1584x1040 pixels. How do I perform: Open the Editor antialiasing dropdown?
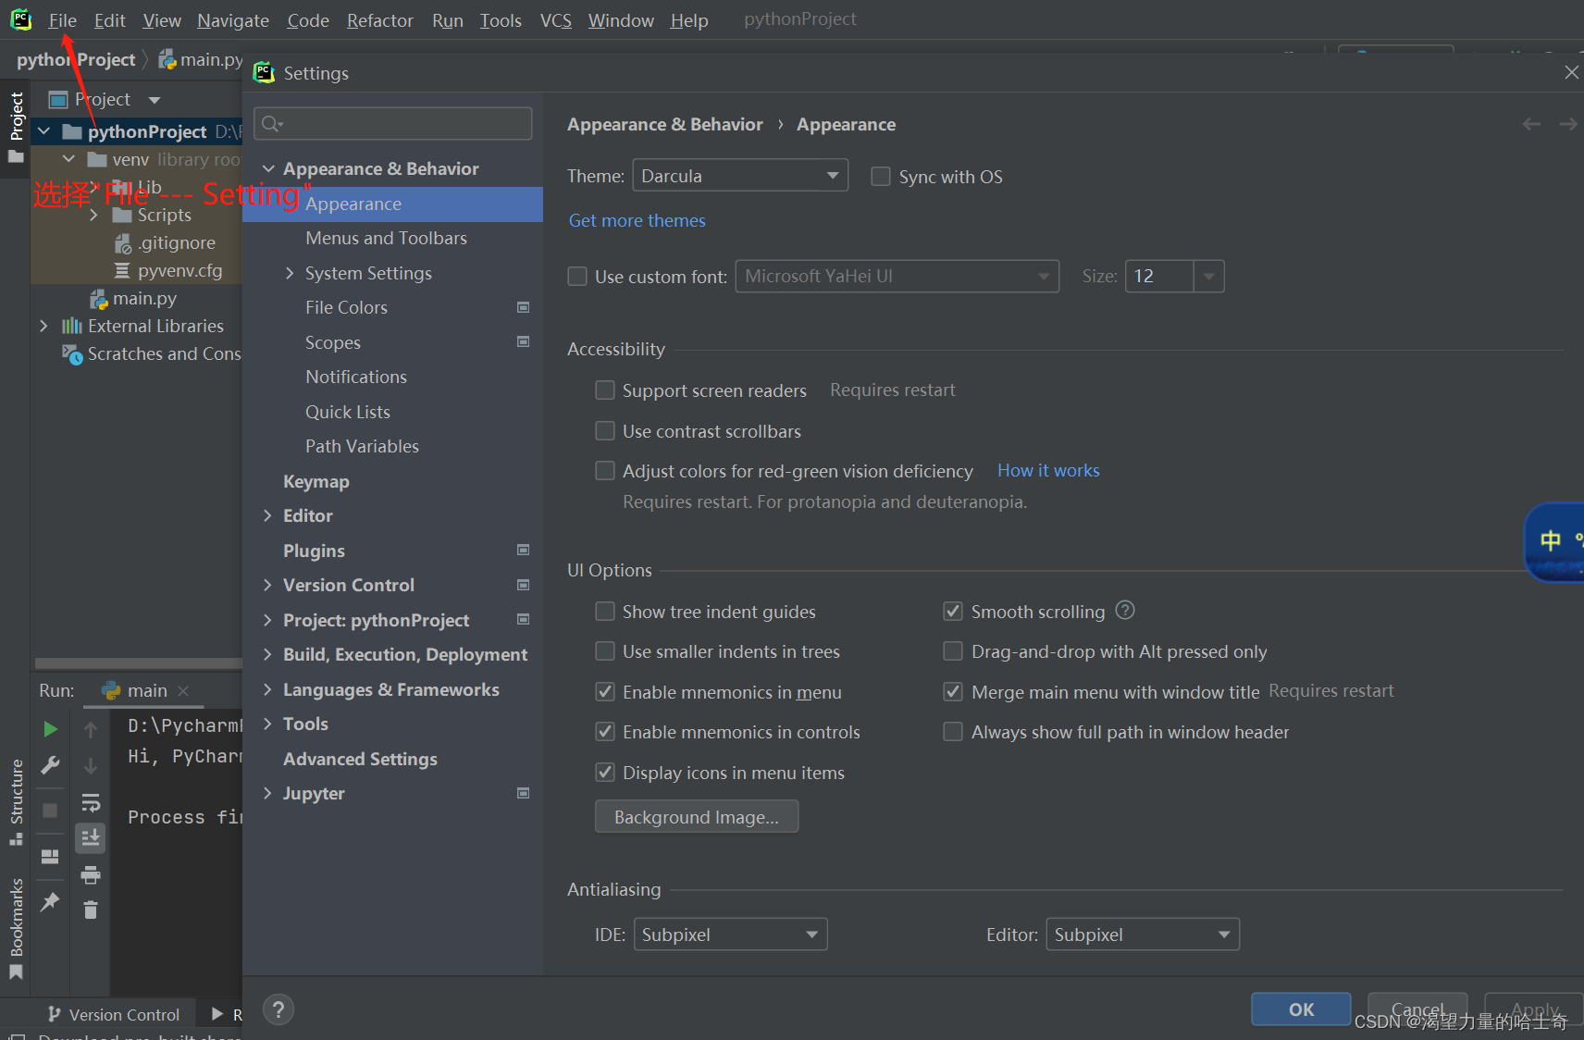pos(1143,935)
